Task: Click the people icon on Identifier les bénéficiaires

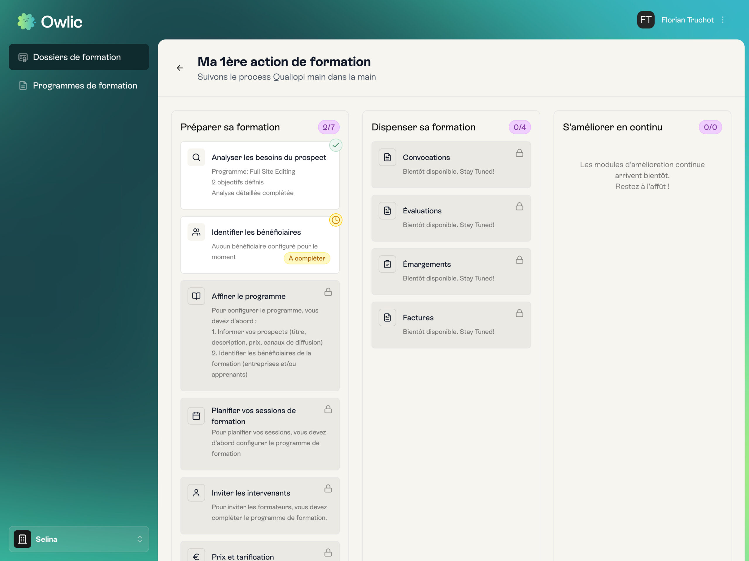Action: click(196, 232)
